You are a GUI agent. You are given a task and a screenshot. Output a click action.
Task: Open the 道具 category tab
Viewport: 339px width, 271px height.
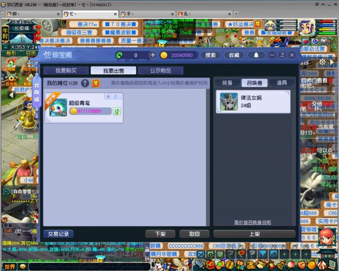282,83
